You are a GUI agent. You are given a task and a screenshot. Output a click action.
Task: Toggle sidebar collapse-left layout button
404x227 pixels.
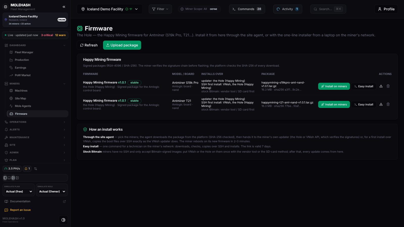tap(17, 178)
